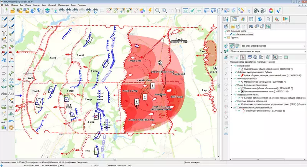This screenshot has width=307, height=167.
Task: Click the 'Abc' text tool in left sidebar
Action: tap(5, 94)
